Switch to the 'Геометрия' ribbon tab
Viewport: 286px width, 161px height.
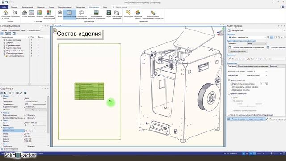click(80, 7)
